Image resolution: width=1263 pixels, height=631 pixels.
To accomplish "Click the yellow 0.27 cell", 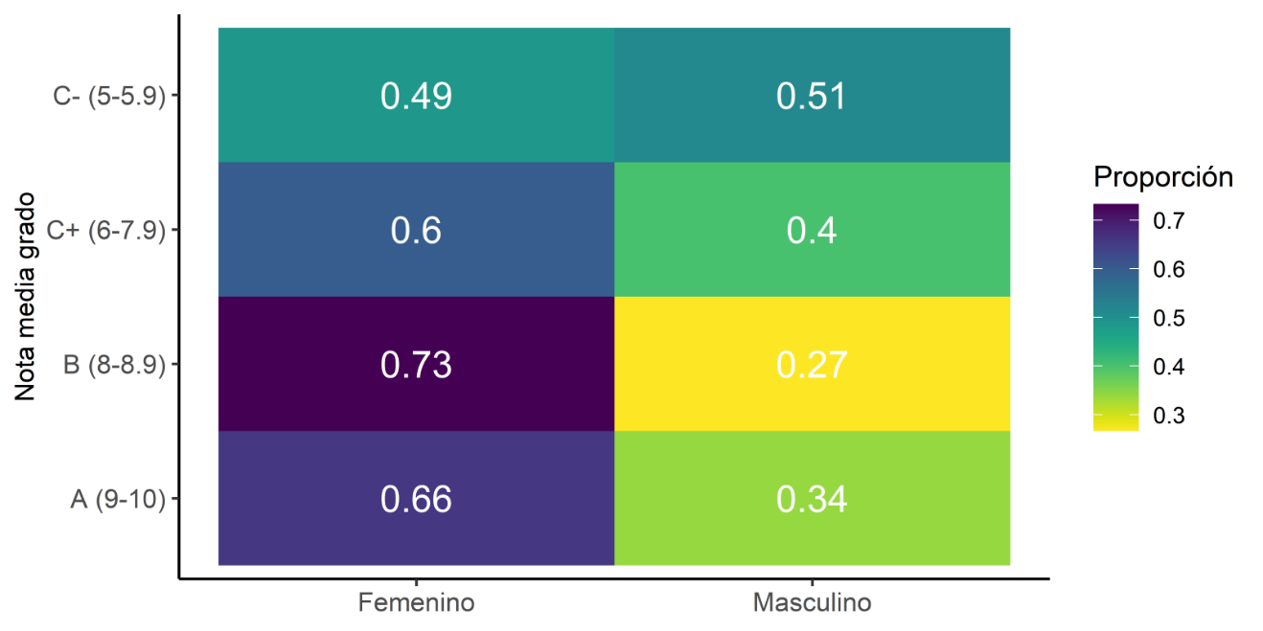I will pos(811,364).
